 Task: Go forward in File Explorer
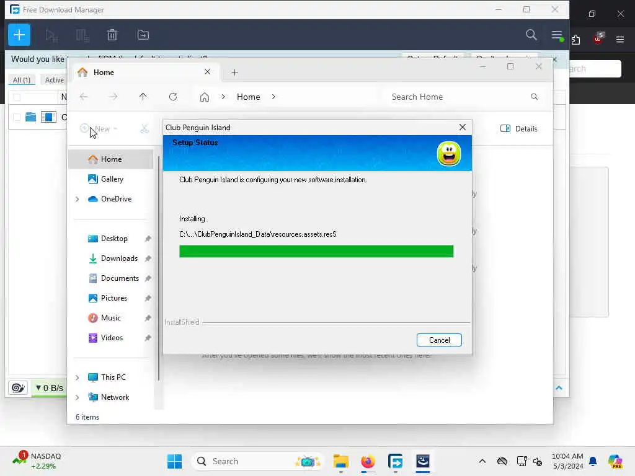click(x=113, y=97)
